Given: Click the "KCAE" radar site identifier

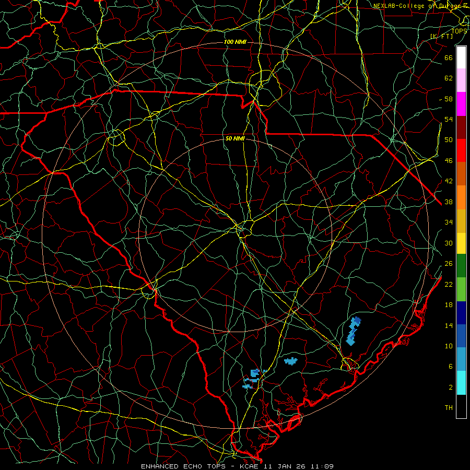Looking at the screenshot, I should (x=249, y=466).
